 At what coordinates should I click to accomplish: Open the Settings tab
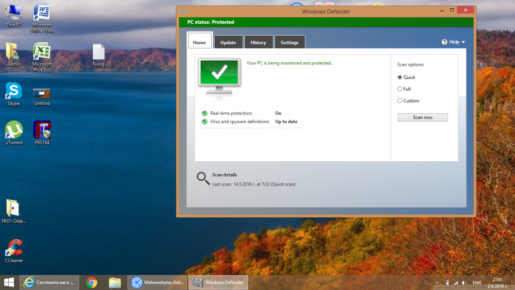289,42
